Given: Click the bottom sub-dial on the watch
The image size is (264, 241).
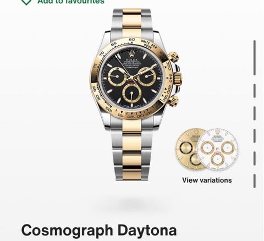Looking at the screenshot, I should click(131, 94).
